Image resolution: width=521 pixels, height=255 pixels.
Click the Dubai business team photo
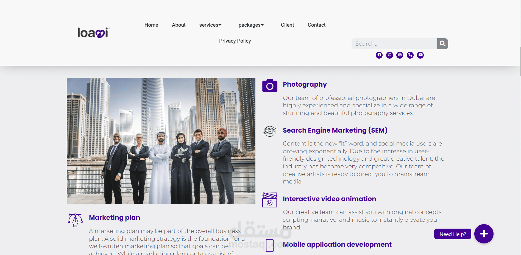(x=161, y=141)
